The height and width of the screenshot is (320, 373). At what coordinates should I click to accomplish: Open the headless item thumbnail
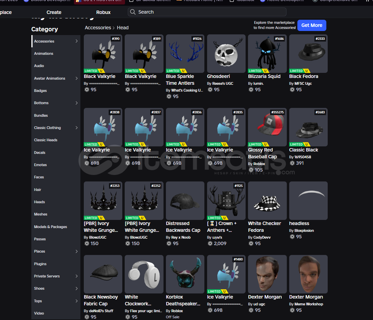point(308,201)
